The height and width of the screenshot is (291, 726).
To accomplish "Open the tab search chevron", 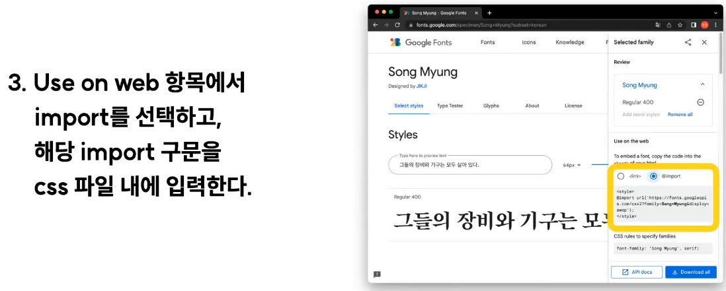I will [716, 13].
